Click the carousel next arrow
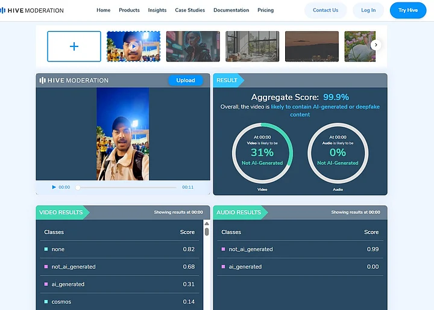This screenshot has height=310, width=434. (376, 45)
